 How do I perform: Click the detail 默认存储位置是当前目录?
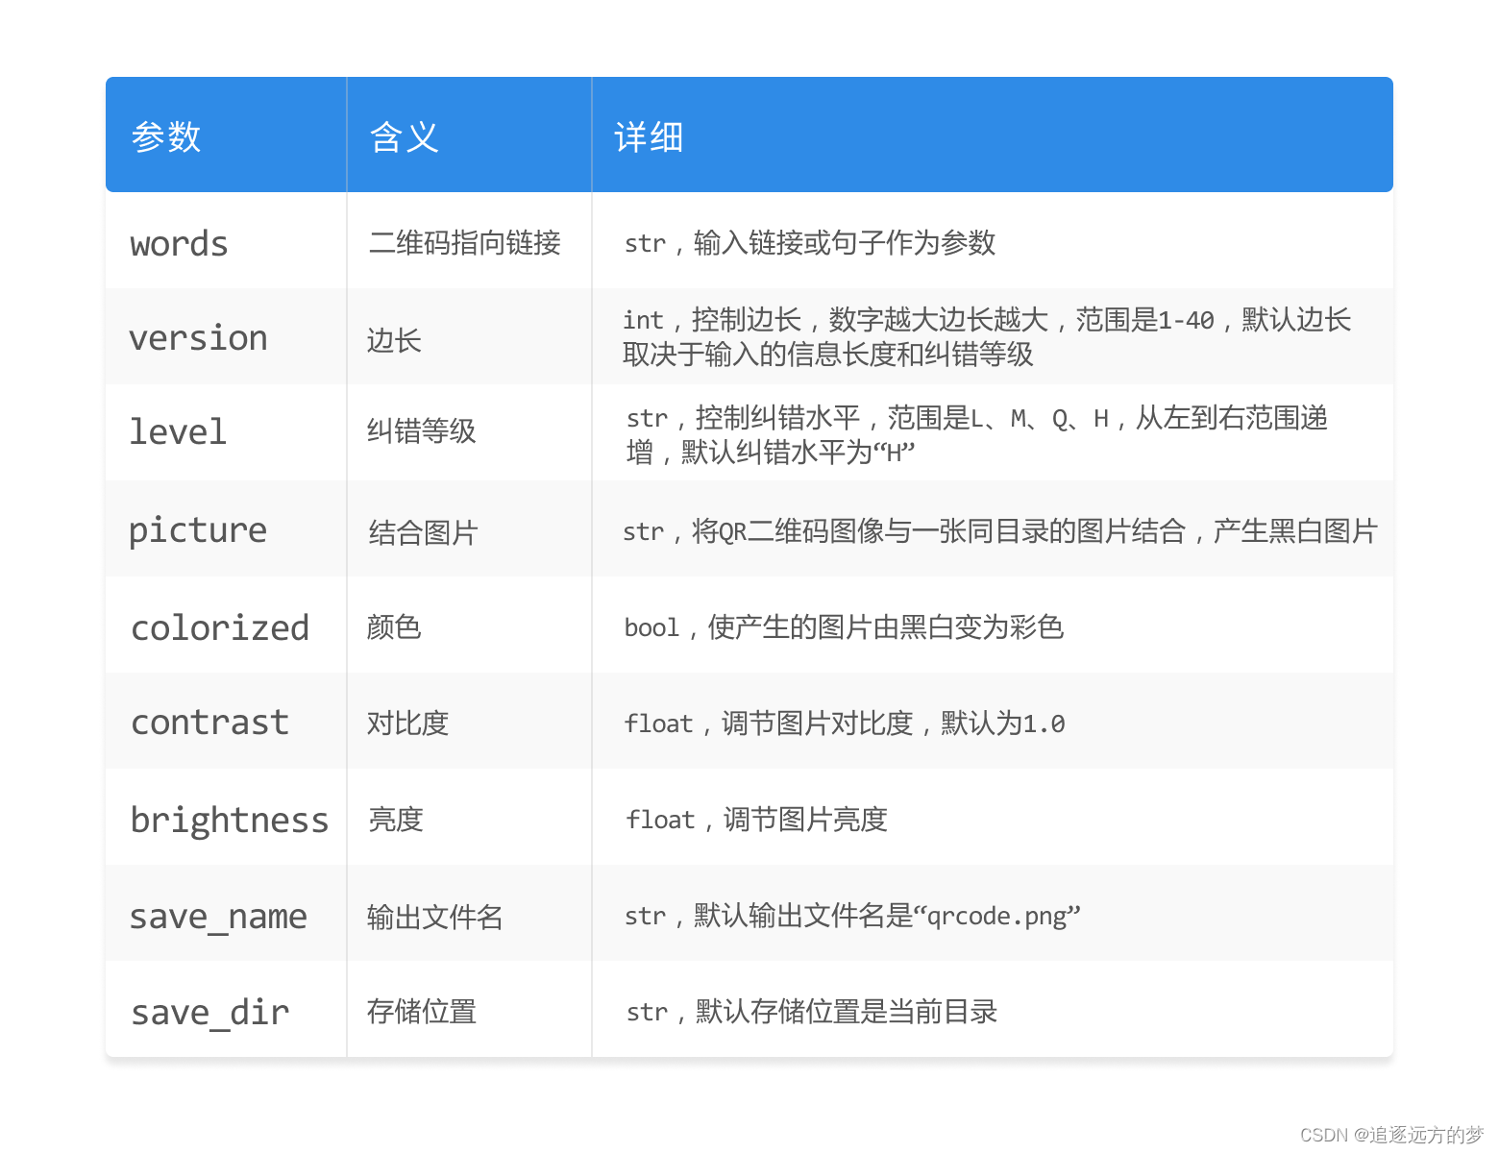point(847,1012)
